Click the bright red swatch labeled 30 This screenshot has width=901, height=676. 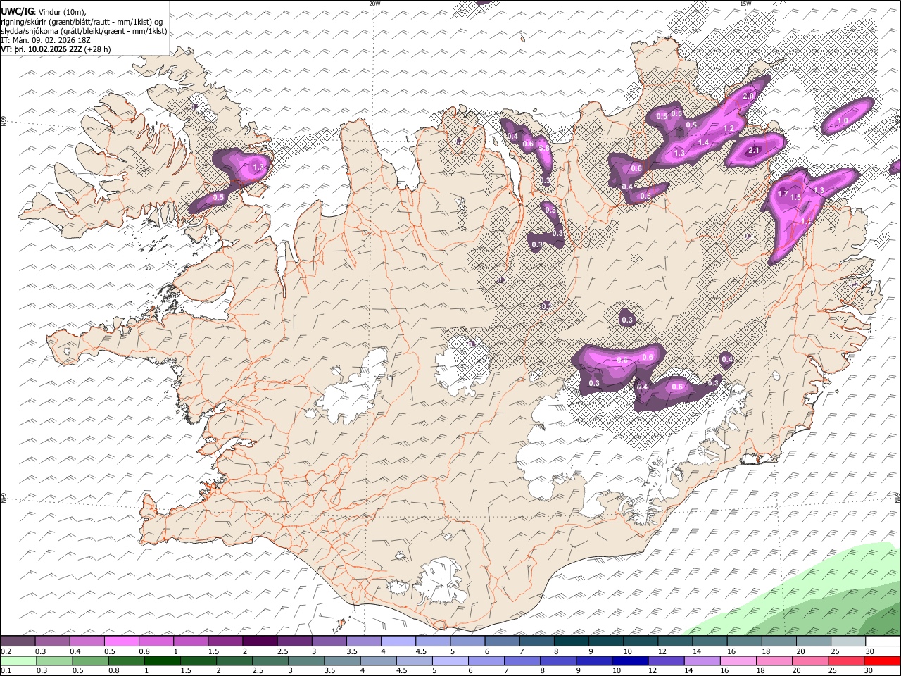coord(883,661)
